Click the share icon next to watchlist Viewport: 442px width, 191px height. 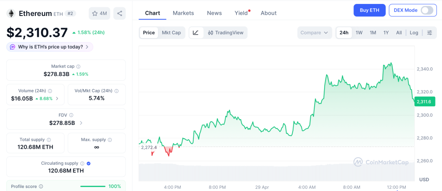coord(120,13)
